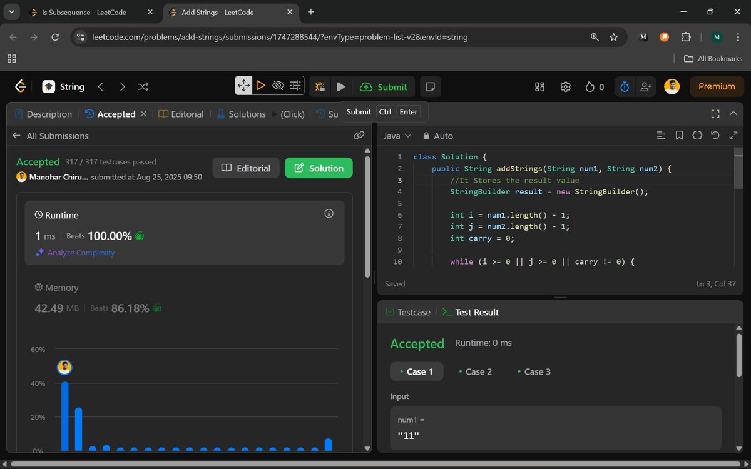Open LeetCode settings gear
751x469 pixels.
click(566, 87)
